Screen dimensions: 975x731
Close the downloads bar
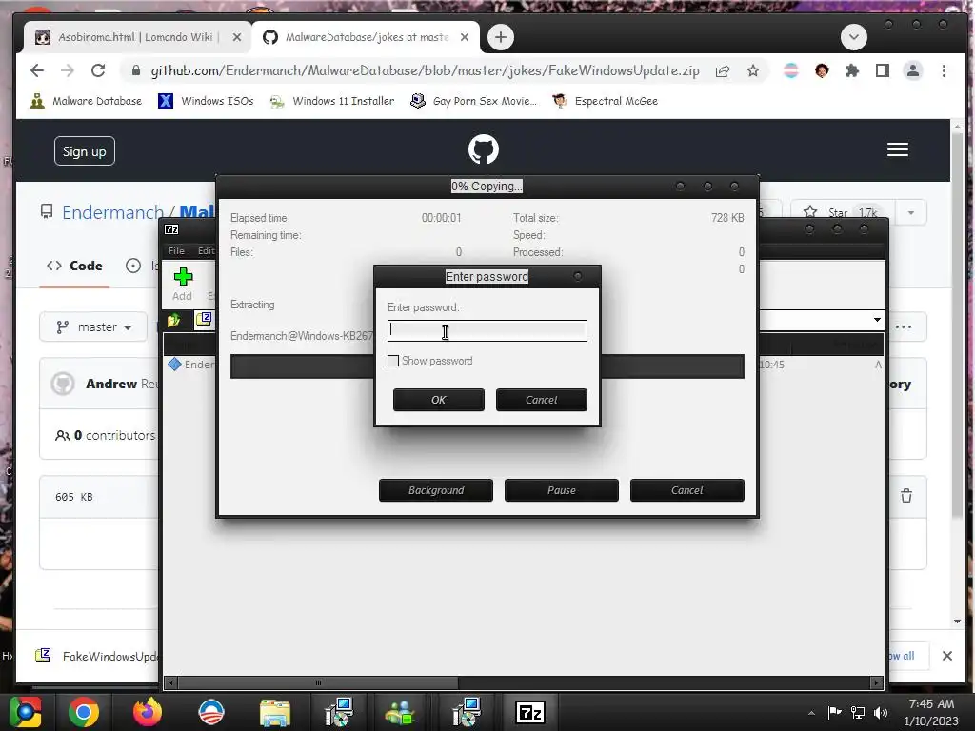tap(947, 656)
